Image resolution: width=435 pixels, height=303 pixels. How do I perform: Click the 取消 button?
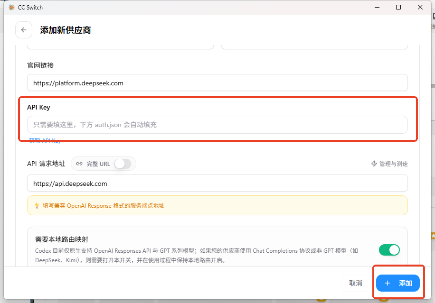(356, 283)
